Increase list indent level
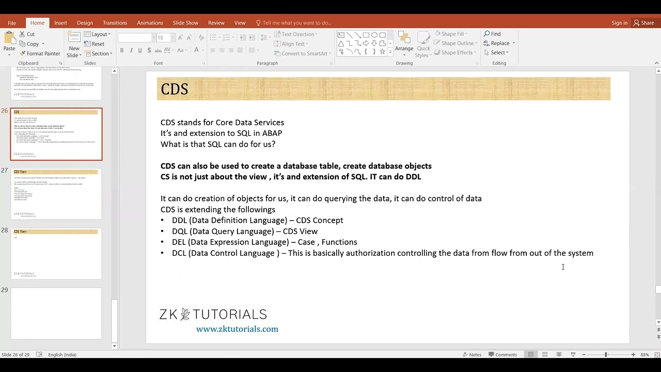Image resolution: width=661 pixels, height=372 pixels. 252,38
